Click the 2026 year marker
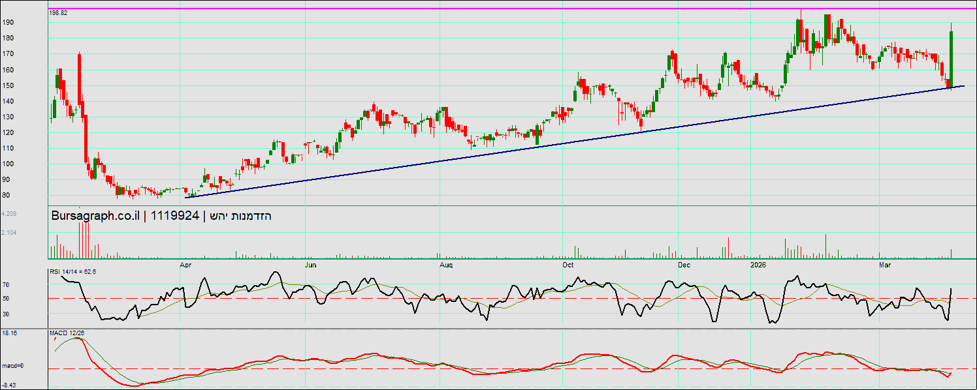 [x=758, y=265]
